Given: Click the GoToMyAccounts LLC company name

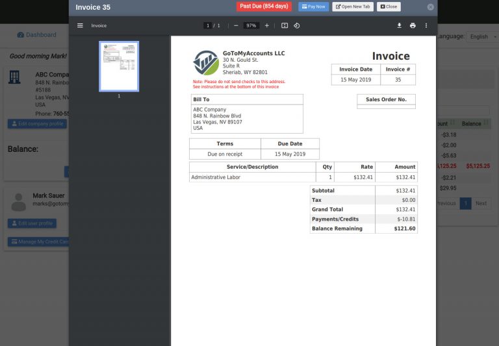Looking at the screenshot, I should [x=253, y=53].
